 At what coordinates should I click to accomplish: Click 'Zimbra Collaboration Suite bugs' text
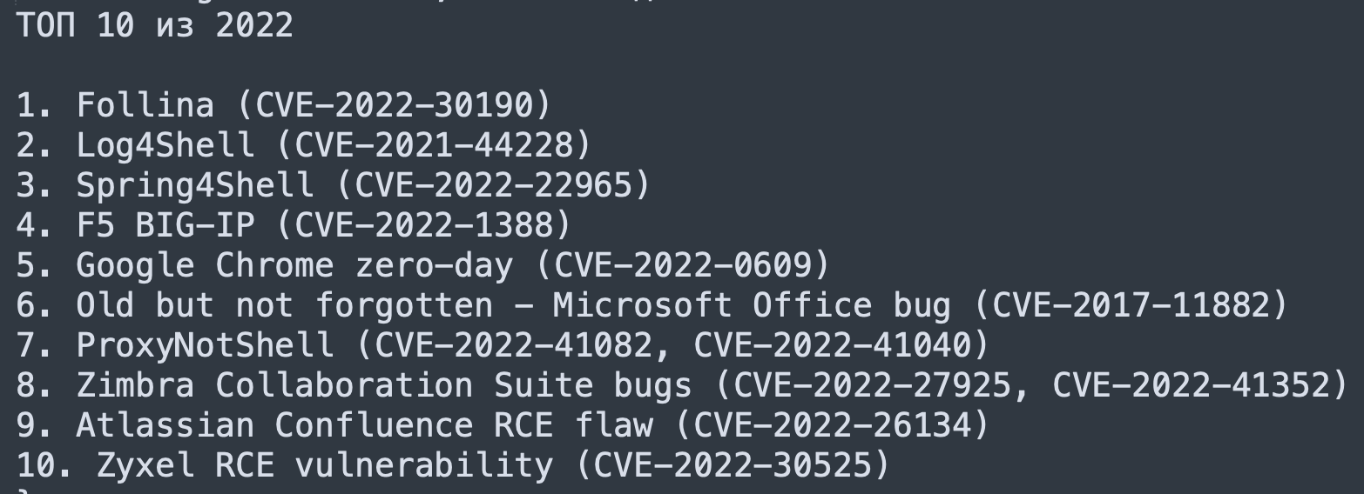383,385
